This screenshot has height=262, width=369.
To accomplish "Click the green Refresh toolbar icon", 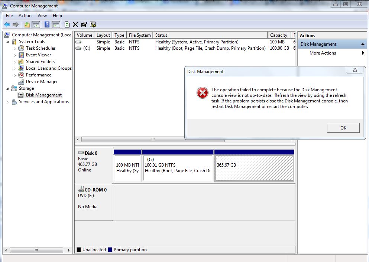I will click(67, 24).
